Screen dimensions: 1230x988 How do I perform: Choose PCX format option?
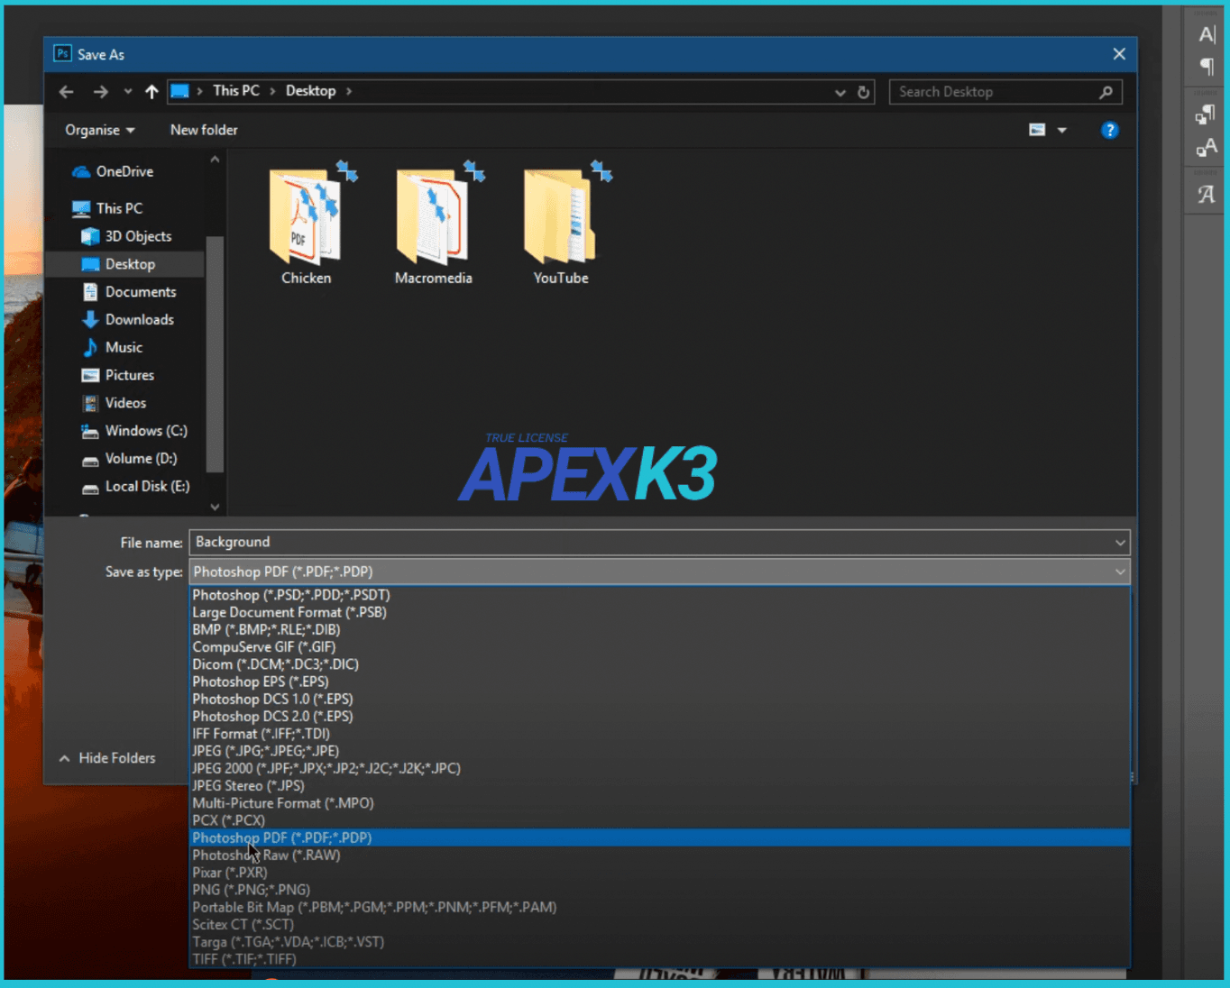[659, 820]
